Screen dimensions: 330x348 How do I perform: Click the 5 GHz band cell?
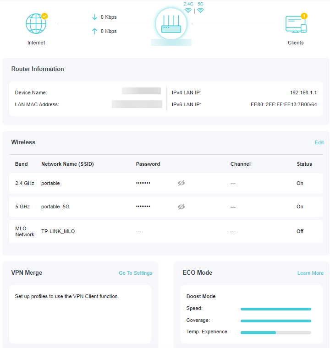(22, 207)
